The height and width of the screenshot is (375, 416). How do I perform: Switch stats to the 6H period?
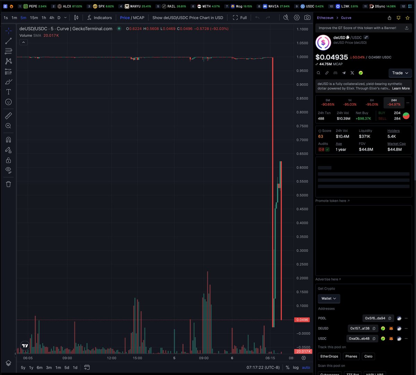[372, 102]
